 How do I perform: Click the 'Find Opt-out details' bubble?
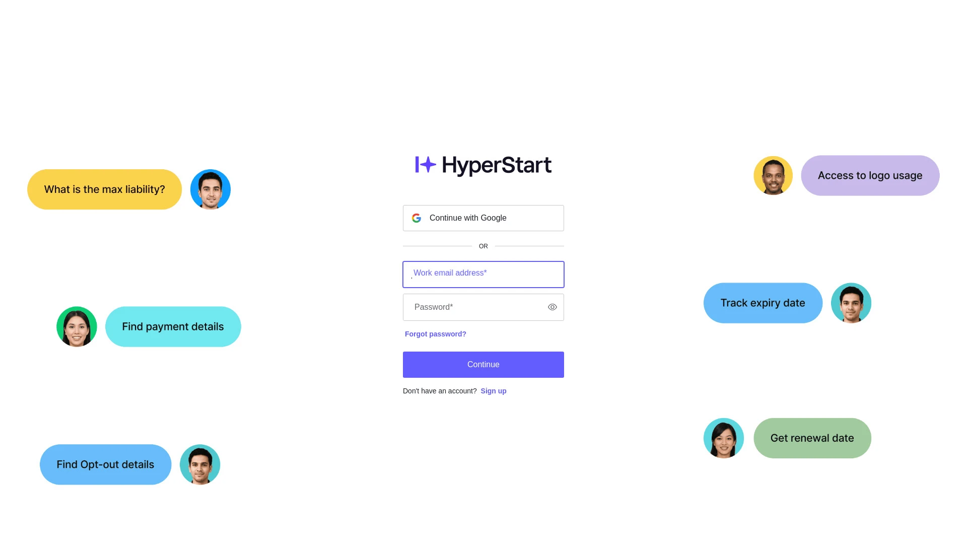pyautogui.click(x=106, y=464)
